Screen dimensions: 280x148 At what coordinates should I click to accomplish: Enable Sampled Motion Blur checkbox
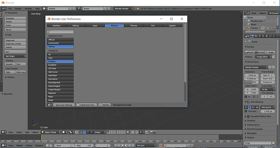248,116
